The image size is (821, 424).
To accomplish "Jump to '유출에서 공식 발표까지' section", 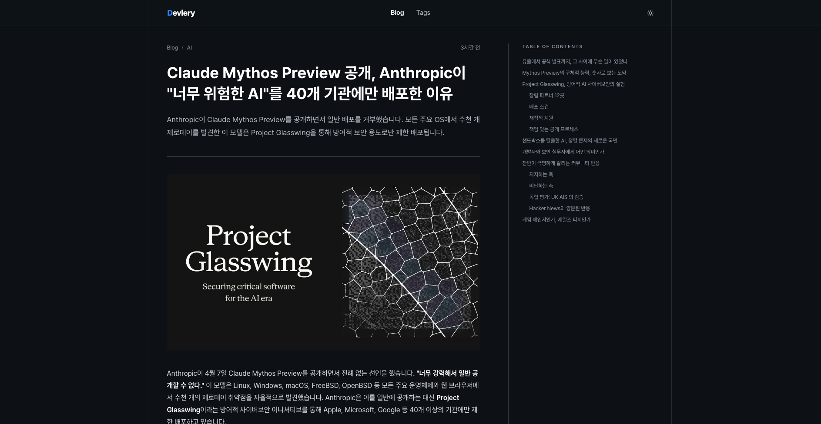I will pos(574,62).
